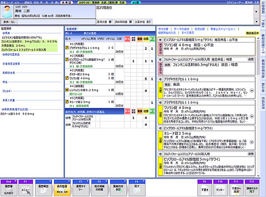Click the 併用 badge on フルティフォーム contraindication card
The height and width of the screenshot is (197, 266).
pos(251,59)
